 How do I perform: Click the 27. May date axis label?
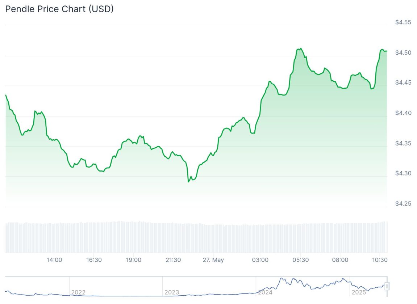[x=213, y=260]
